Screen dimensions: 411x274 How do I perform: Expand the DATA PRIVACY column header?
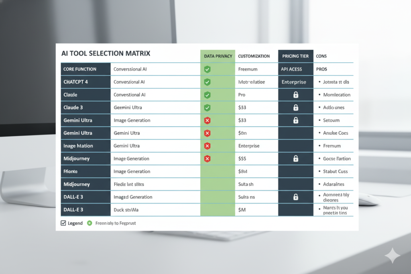coord(217,56)
